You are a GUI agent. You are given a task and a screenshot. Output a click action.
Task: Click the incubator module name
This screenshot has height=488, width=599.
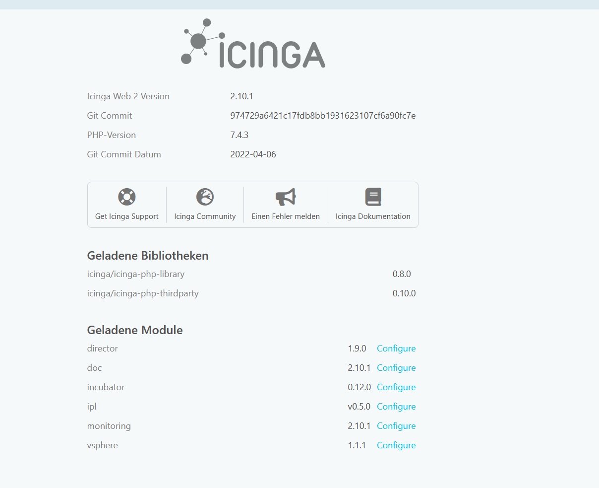(x=106, y=387)
